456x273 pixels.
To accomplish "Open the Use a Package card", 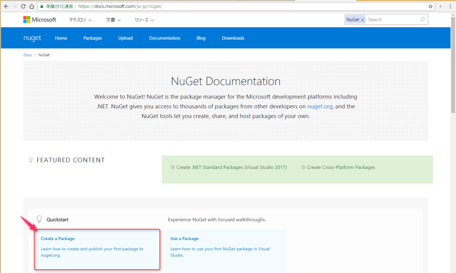I will (x=226, y=252).
